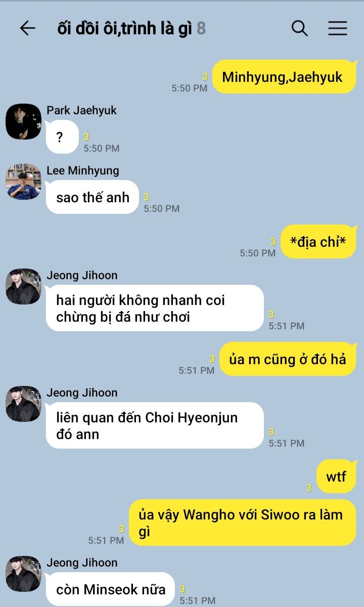
Task: Select the chat title 'ối dồi ôi,trình là gì'
Action: click(125, 29)
